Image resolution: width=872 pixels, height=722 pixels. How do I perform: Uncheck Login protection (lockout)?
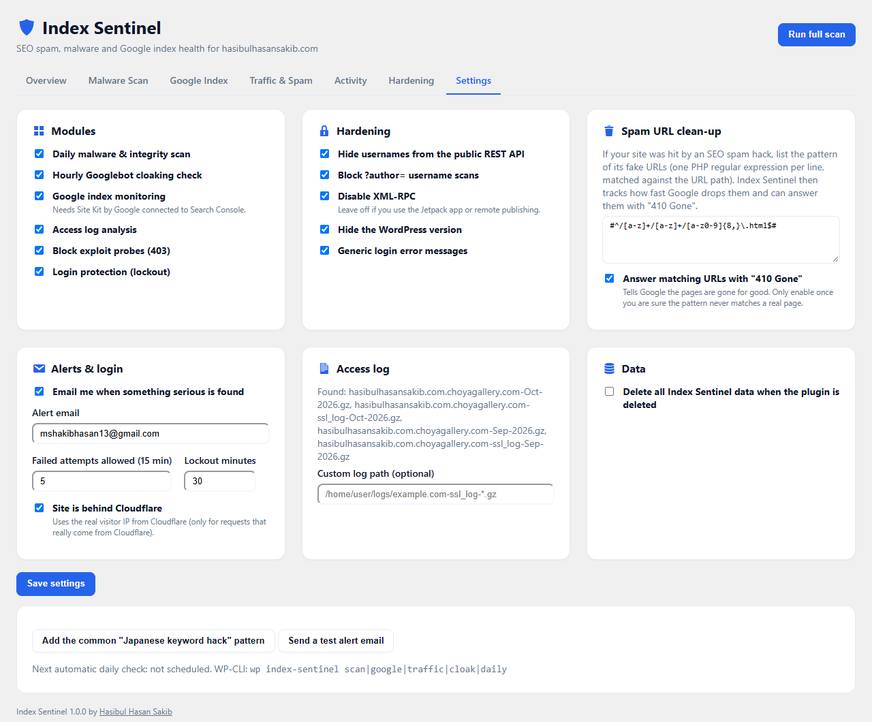(x=40, y=272)
